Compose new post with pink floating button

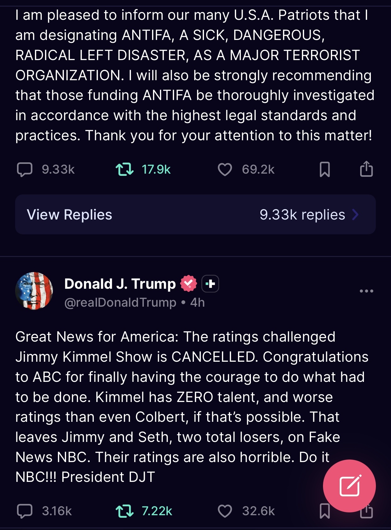(349, 486)
